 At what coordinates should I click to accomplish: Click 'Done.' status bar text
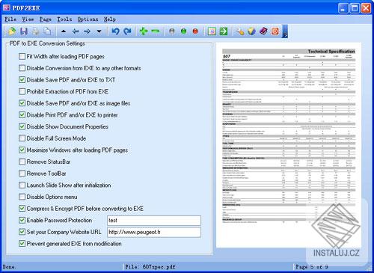[9, 267]
